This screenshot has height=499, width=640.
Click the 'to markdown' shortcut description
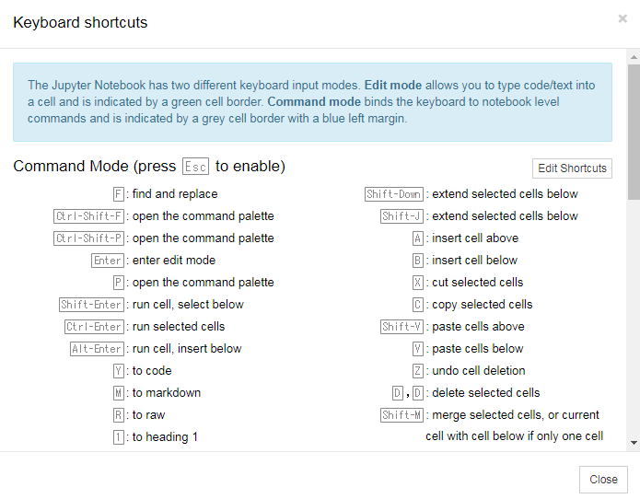coord(166,393)
